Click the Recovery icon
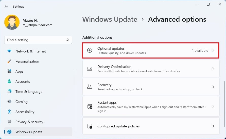The image size is (226, 139). [x=90, y=87]
